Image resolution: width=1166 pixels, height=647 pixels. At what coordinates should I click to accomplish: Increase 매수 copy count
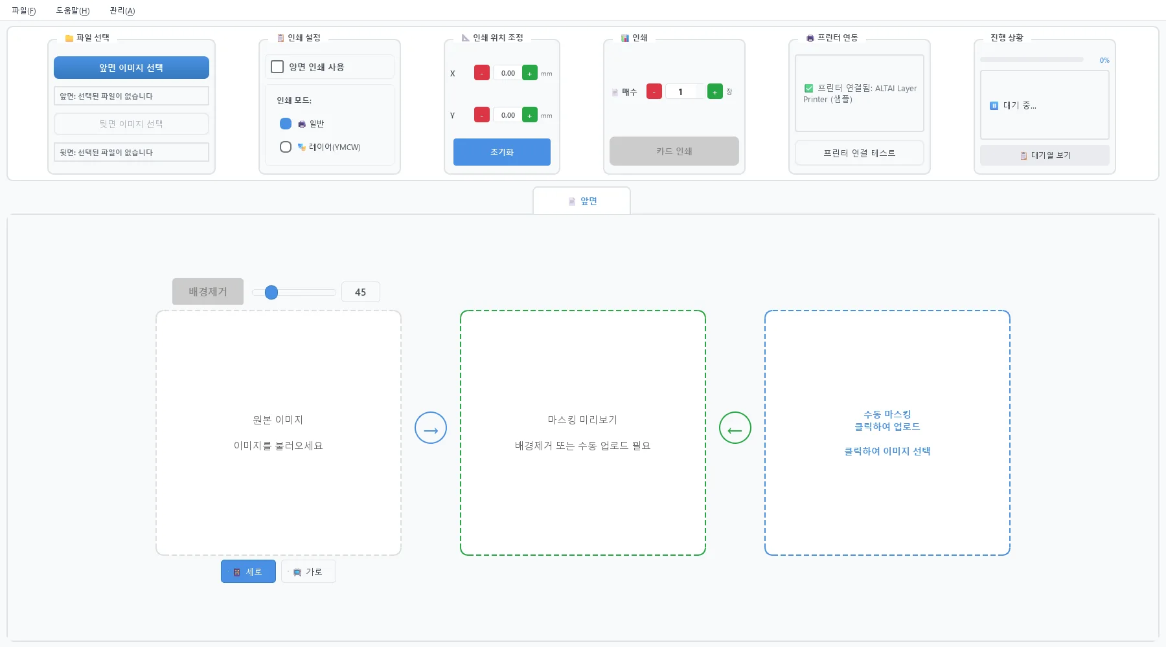tap(715, 92)
